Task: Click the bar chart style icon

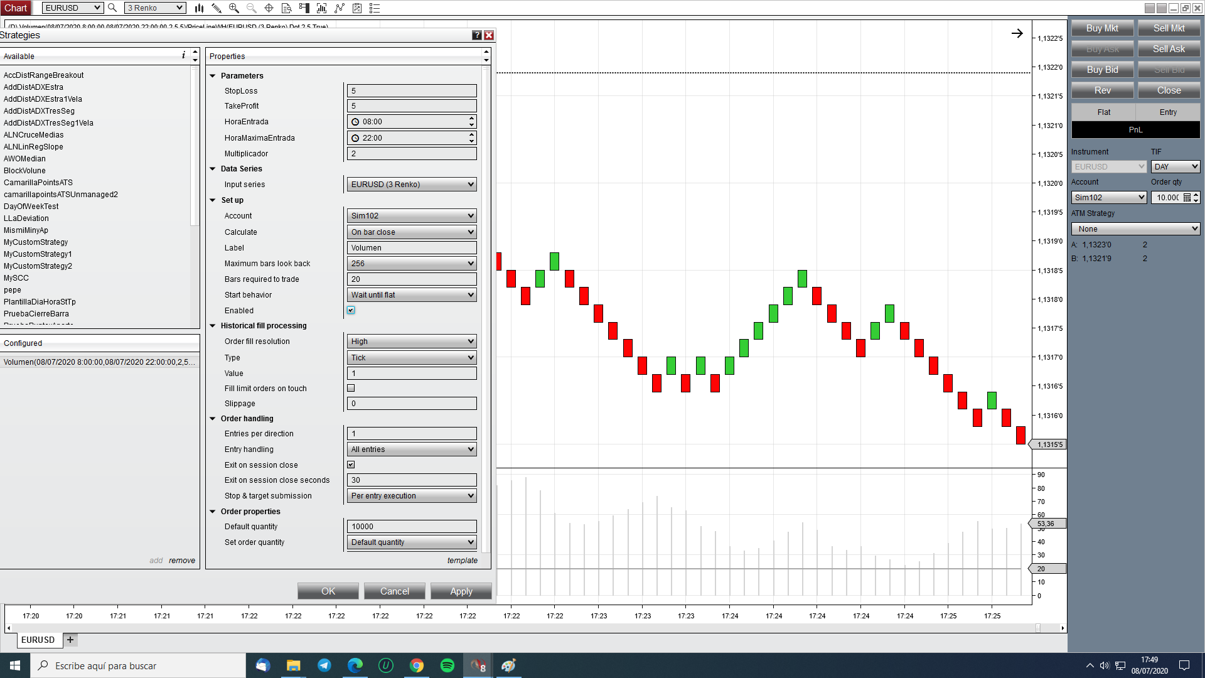Action: [x=199, y=8]
